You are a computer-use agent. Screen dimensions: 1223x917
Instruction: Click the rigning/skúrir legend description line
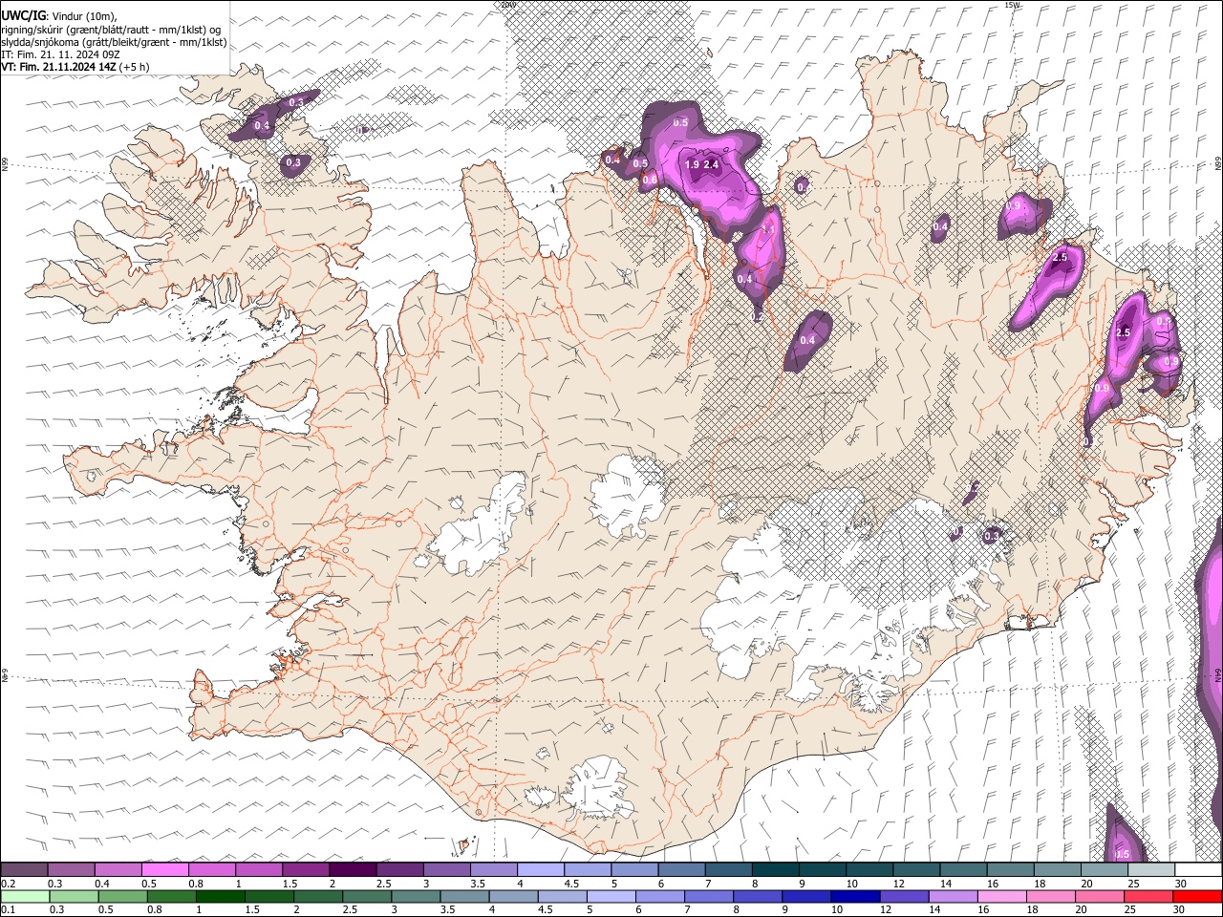111,29
